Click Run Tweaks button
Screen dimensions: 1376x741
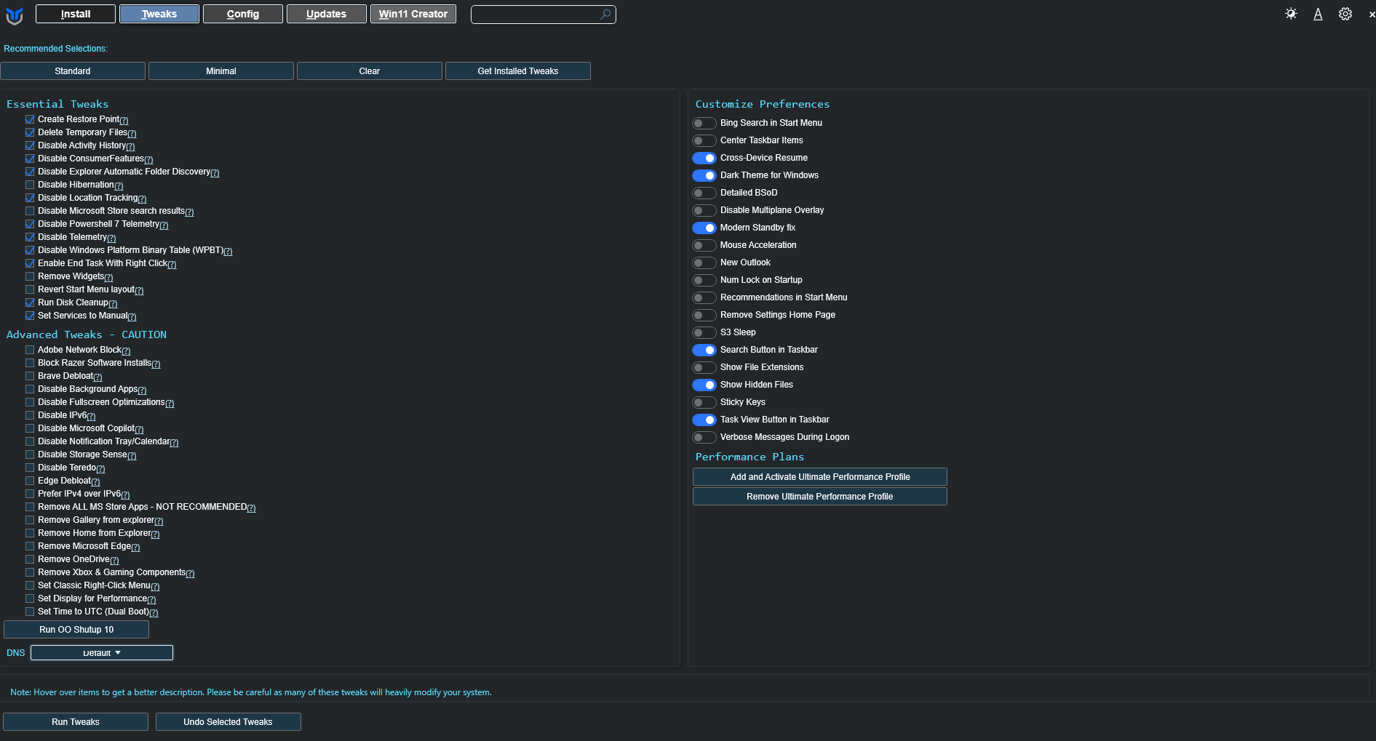76,722
